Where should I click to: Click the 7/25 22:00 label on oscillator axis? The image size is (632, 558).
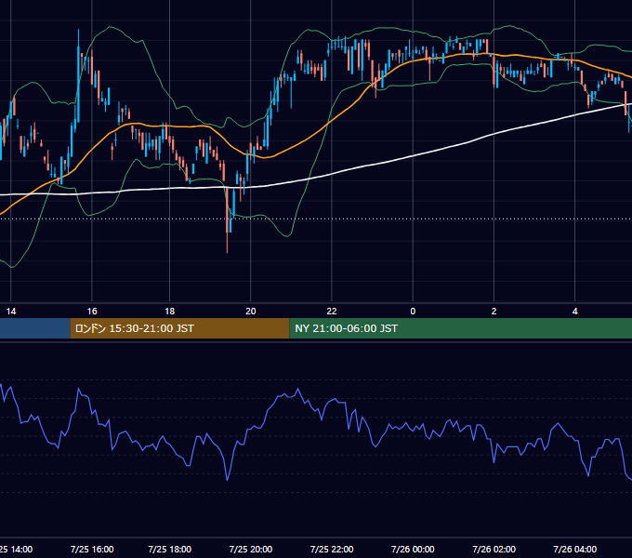tap(332, 549)
